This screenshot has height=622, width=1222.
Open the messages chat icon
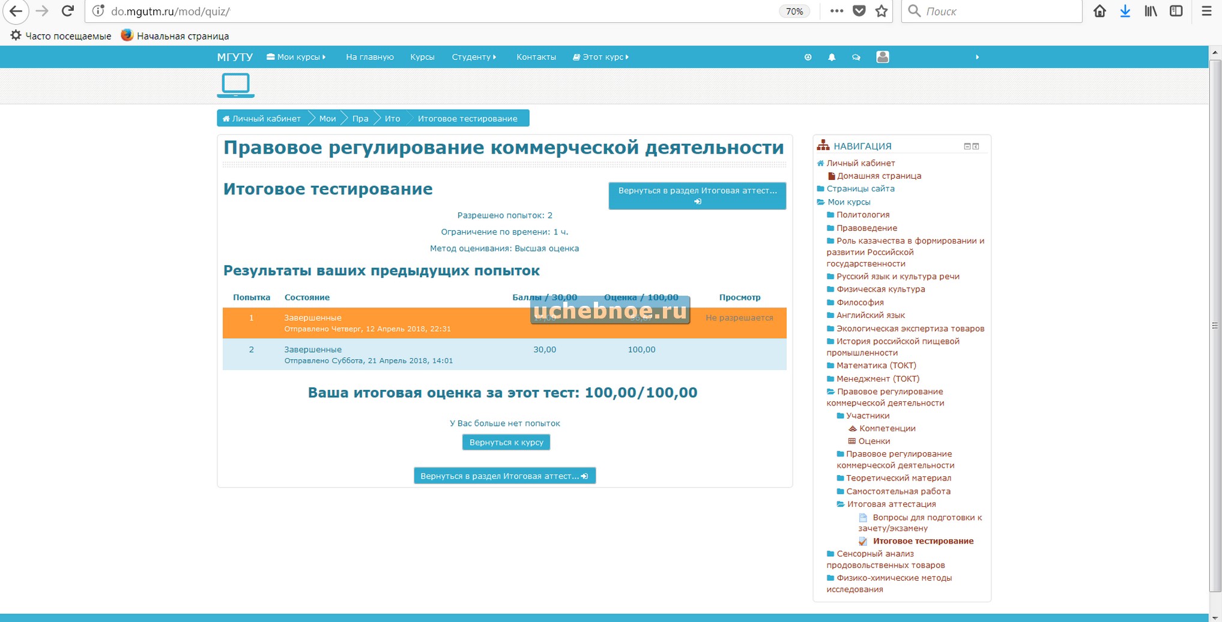[856, 57]
